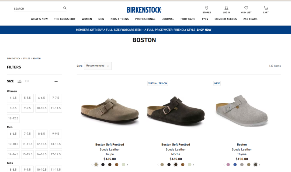The height and width of the screenshot is (172, 291).
Task: Open The Clogs Edit menu
Action: coord(65,19)
